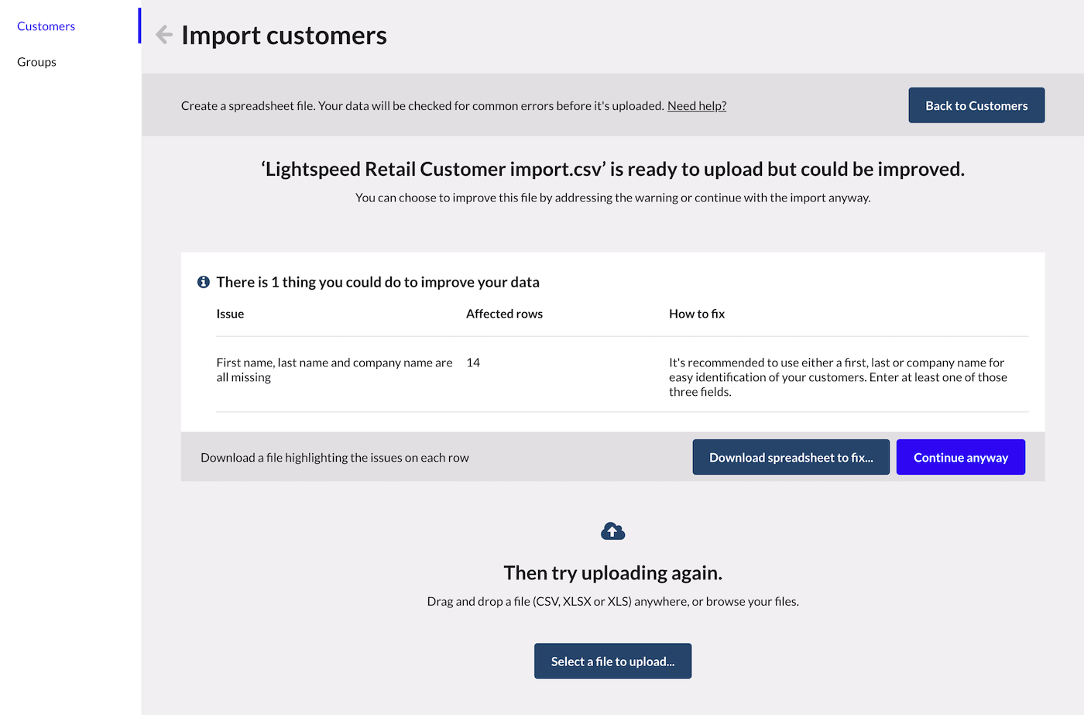
Task: Click the recommended fix explanation text
Action: pos(838,377)
